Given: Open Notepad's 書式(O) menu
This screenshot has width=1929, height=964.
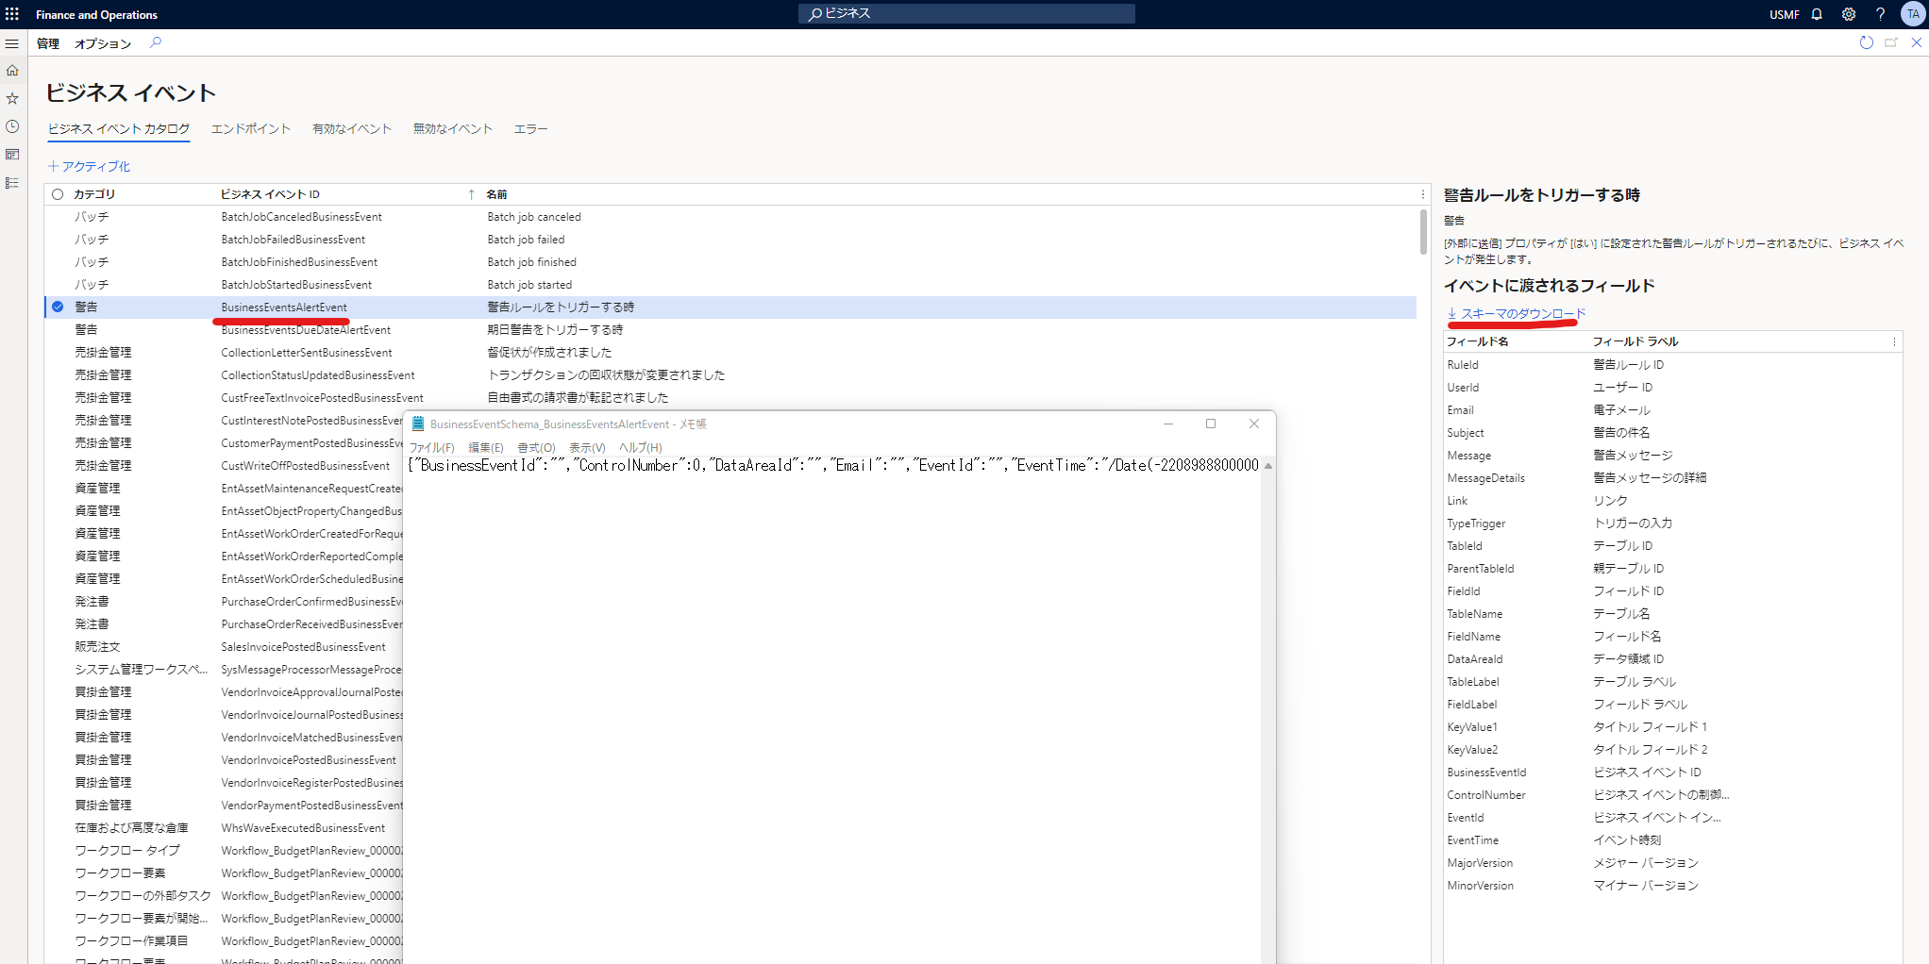Looking at the screenshot, I should [536, 447].
